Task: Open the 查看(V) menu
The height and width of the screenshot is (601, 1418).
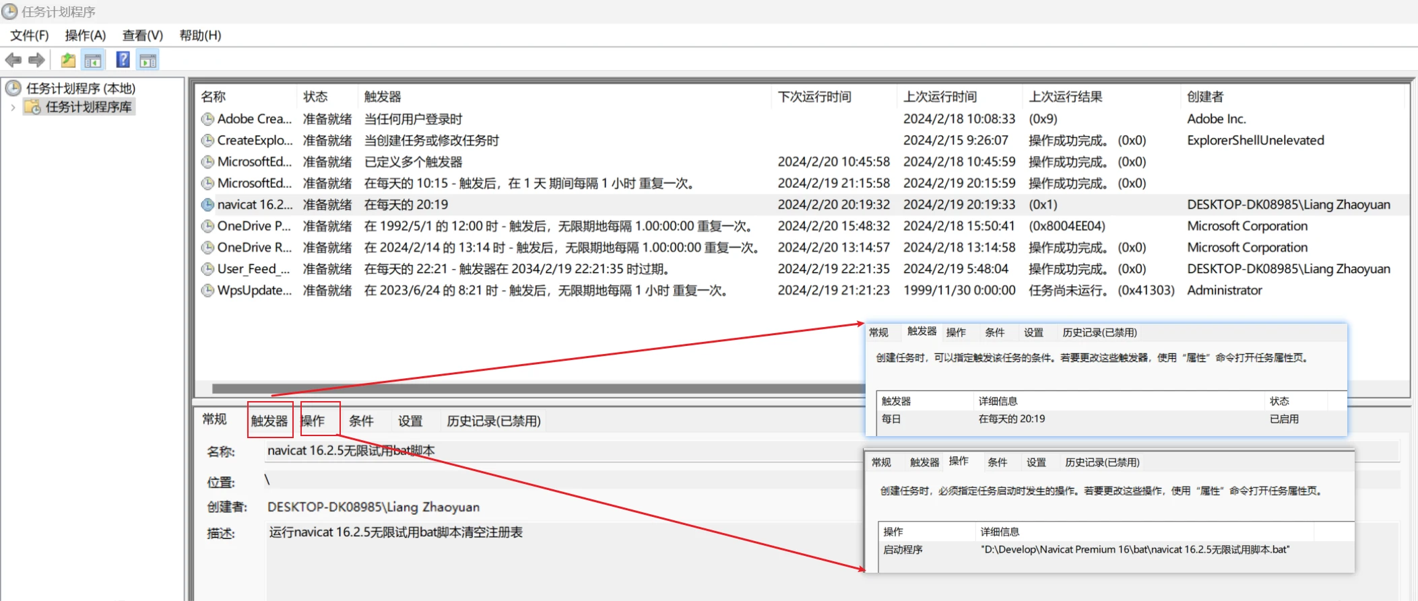Action: tap(143, 36)
